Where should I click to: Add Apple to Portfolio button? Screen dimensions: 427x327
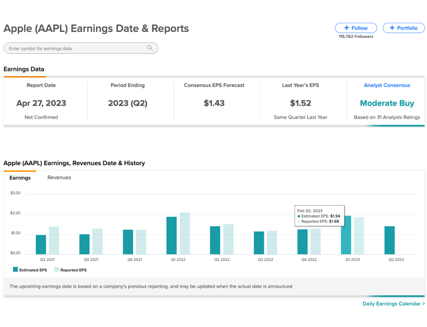click(403, 28)
